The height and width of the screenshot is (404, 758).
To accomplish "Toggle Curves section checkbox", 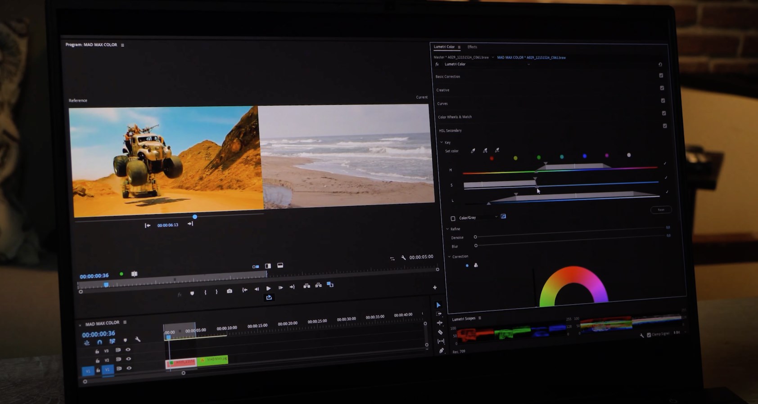I will tap(663, 101).
